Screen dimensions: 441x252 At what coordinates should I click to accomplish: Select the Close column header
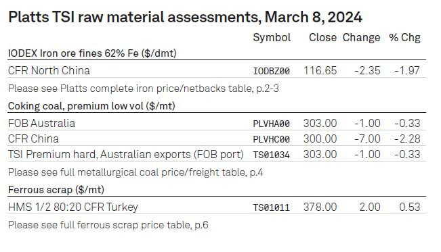pyautogui.click(x=322, y=38)
